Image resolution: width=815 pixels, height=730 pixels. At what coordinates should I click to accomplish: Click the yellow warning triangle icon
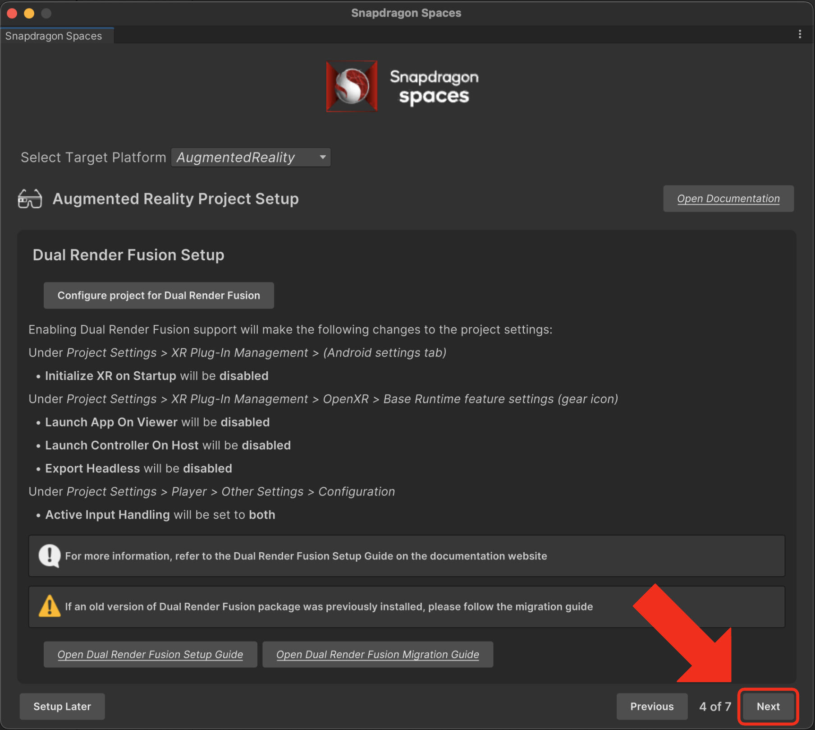[x=49, y=606]
